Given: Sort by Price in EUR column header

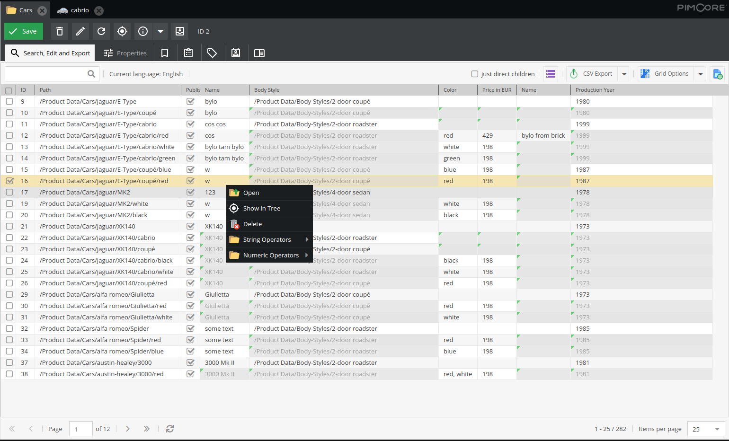Looking at the screenshot, I should pos(497,90).
